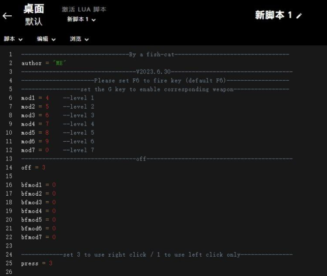Click the author = "ME" line
This screenshot has width=327, height=276.
[x=43, y=63]
